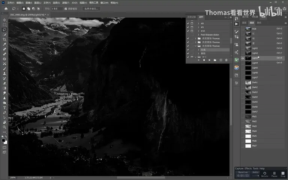
Task: Open the 窗口(W) menu
Action: [104, 3]
